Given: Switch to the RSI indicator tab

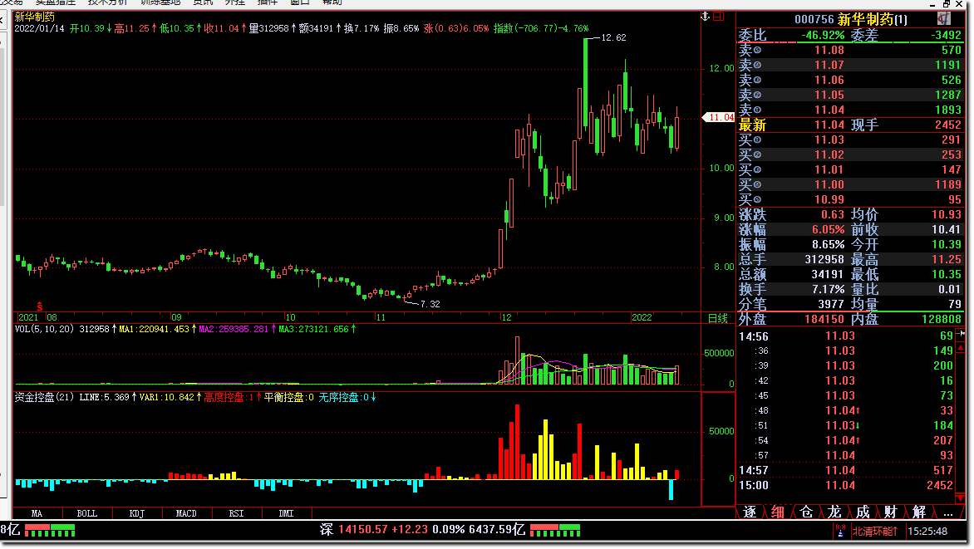Looking at the screenshot, I should tap(236, 513).
